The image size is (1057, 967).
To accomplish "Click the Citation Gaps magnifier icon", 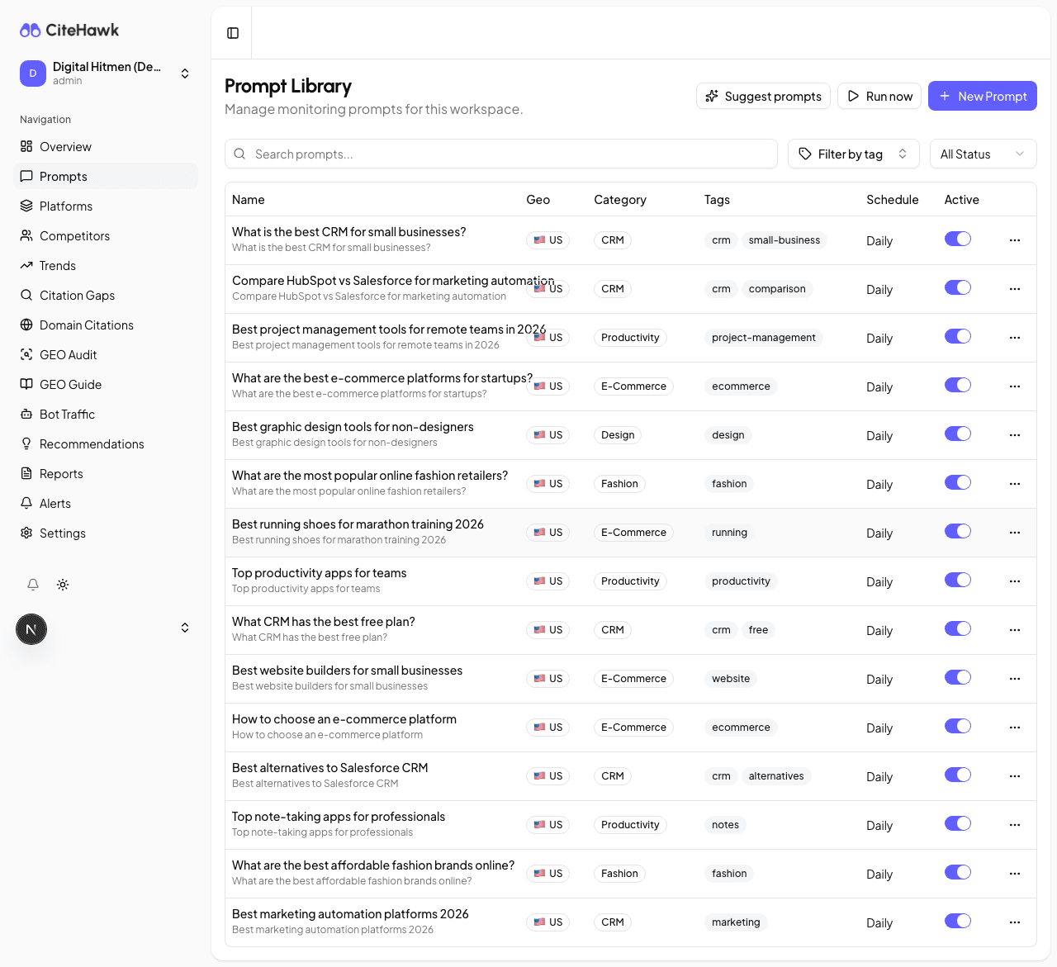I will [x=26, y=295].
